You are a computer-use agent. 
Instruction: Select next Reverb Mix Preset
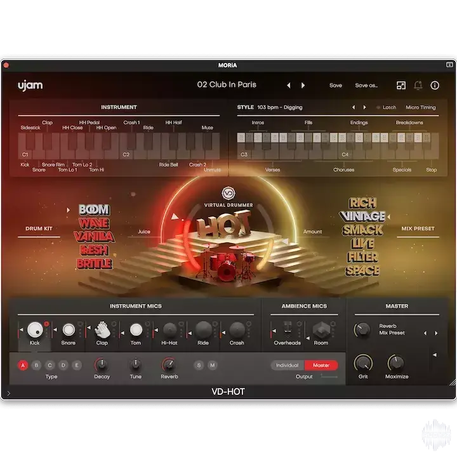[436, 333]
